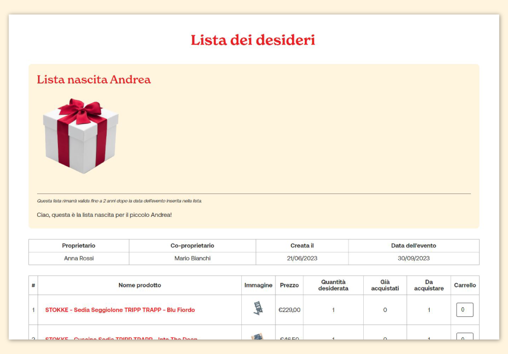Viewport: 508px width, 354px height.
Task: Click the "#" column header
Action: coord(34,285)
